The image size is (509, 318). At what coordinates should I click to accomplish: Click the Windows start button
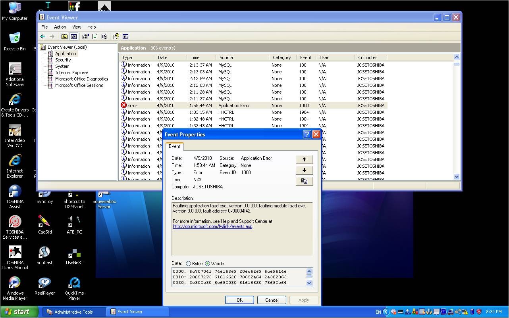tap(19, 312)
